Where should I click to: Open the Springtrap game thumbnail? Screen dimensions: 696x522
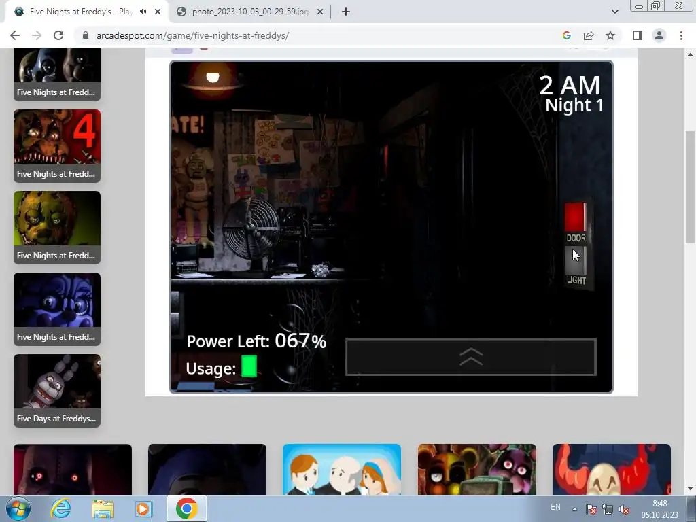pyautogui.click(x=57, y=228)
